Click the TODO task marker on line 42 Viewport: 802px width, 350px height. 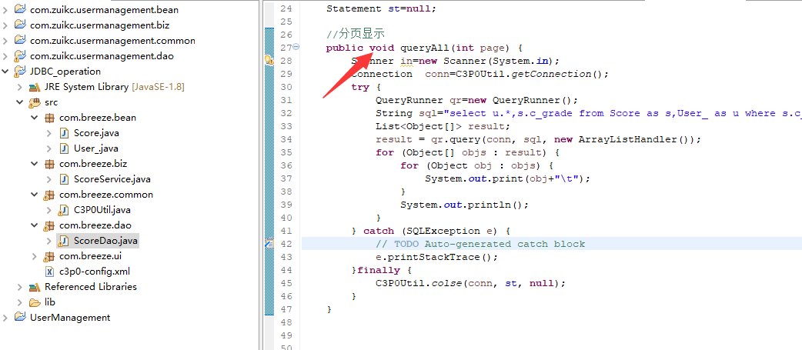pos(269,244)
